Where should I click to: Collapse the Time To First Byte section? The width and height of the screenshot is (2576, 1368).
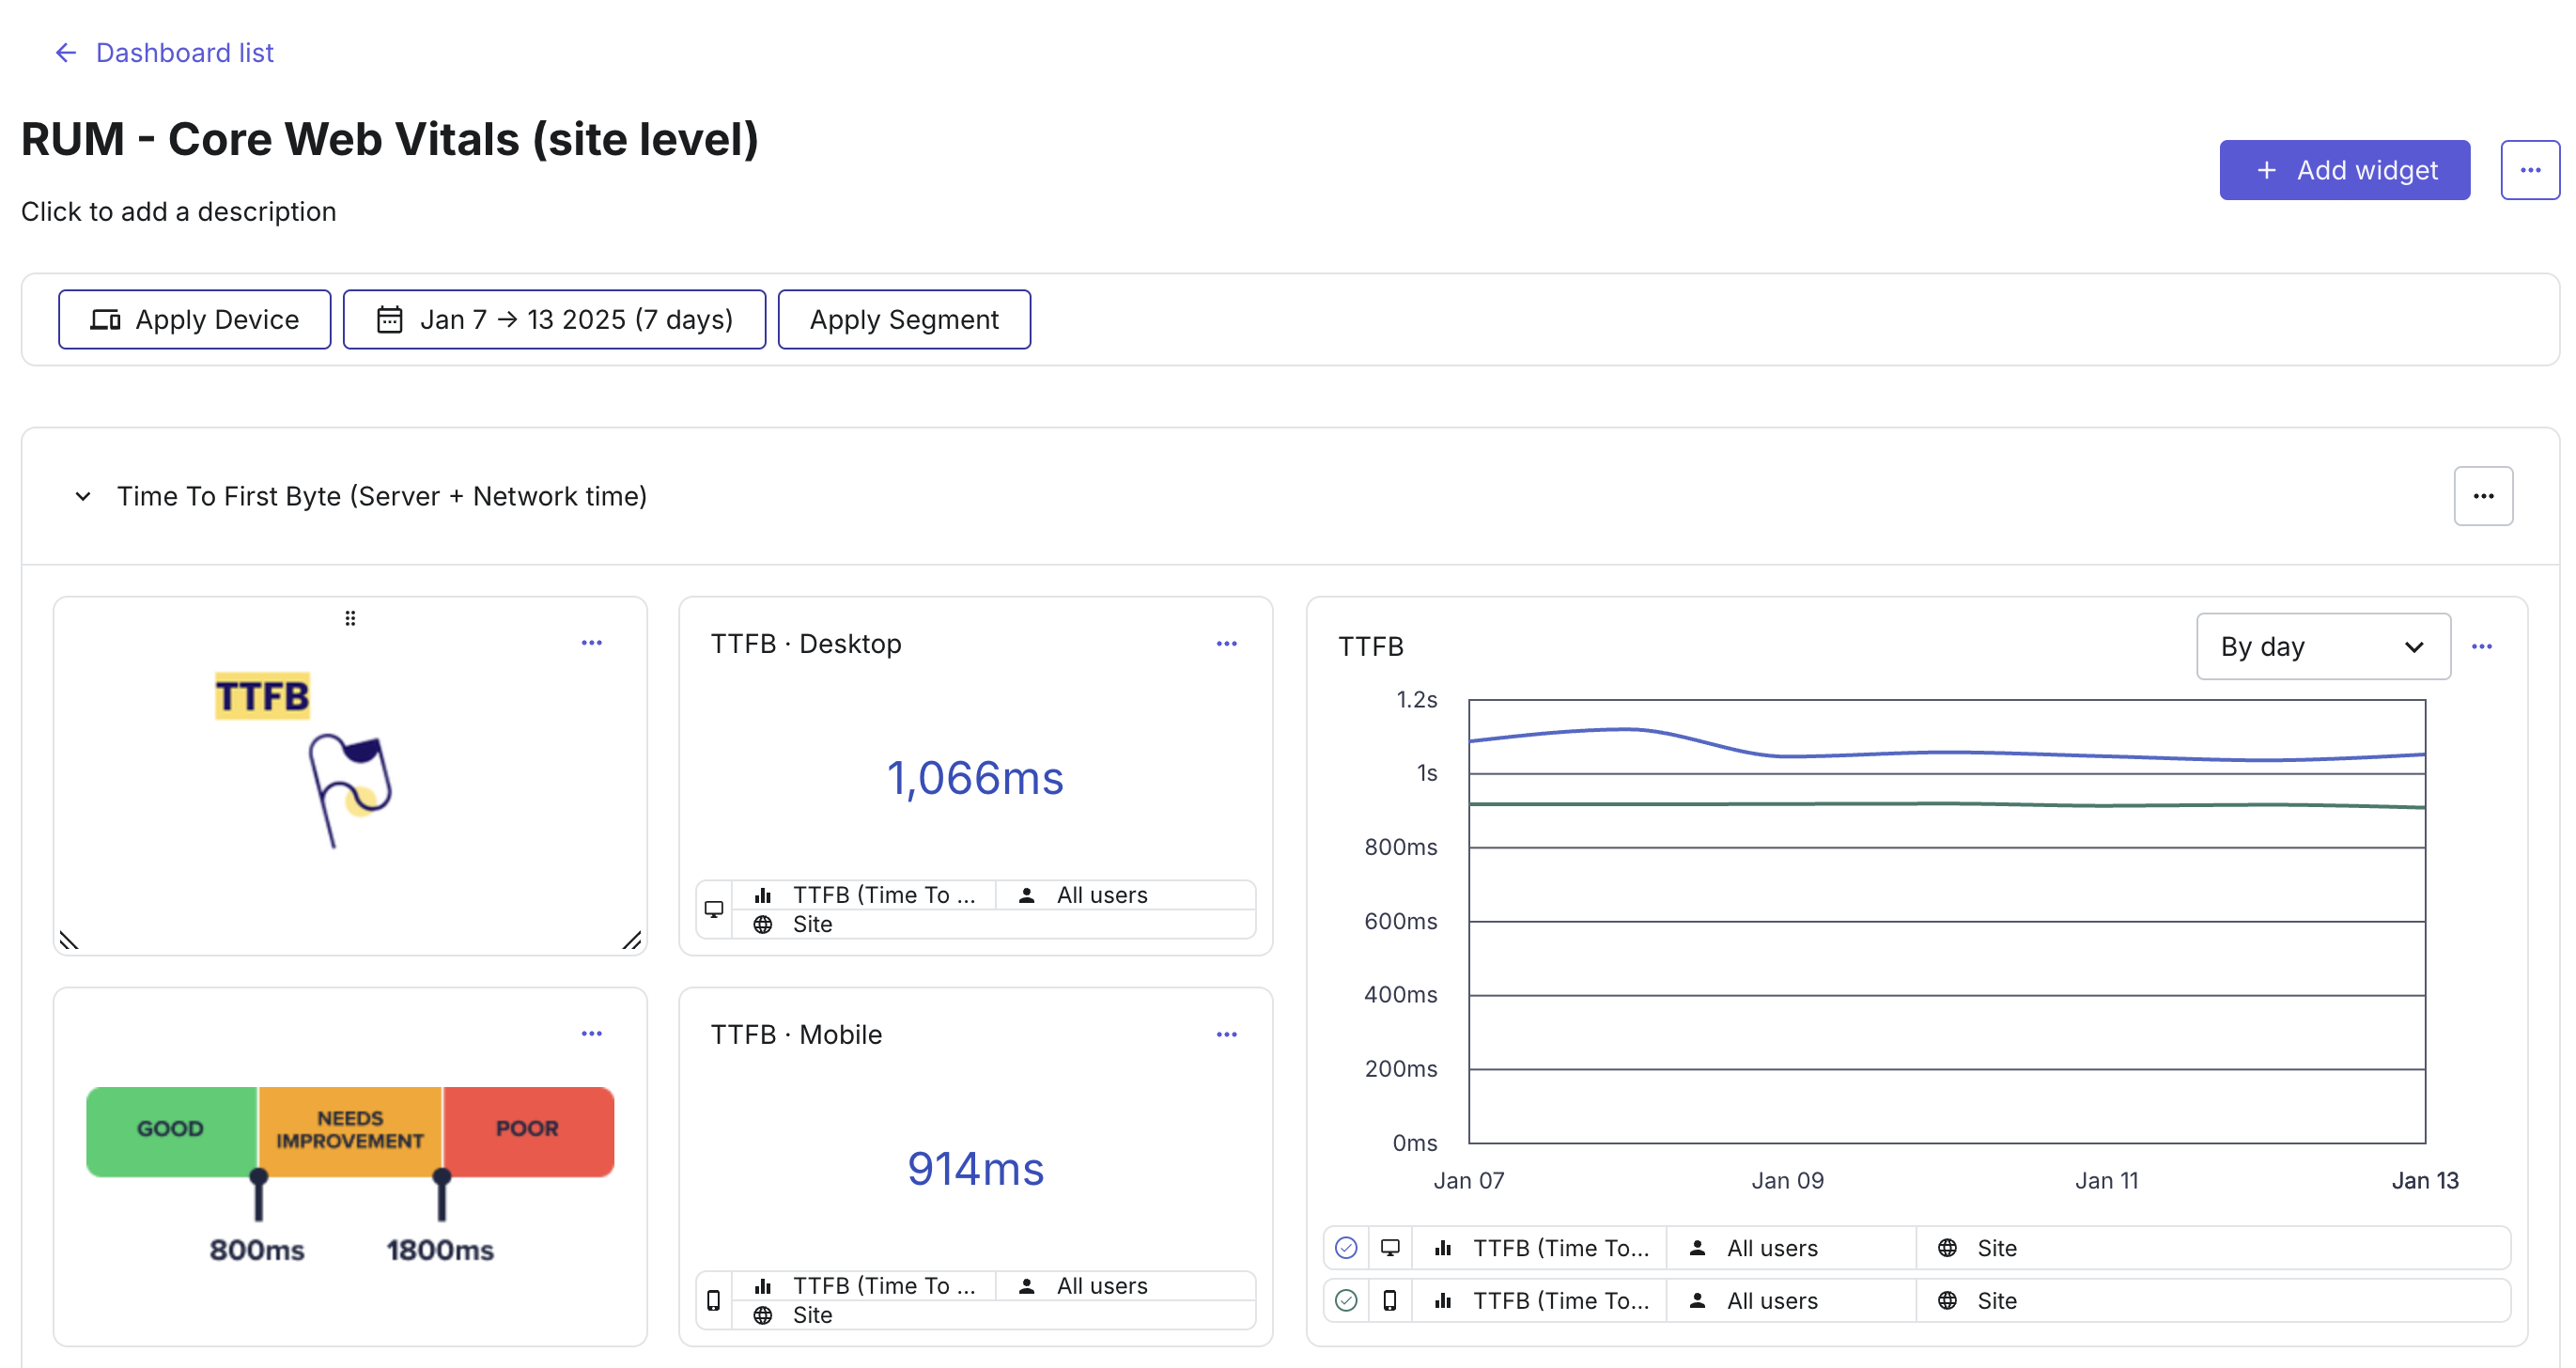(84, 496)
